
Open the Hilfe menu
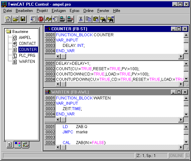point(117,11)
